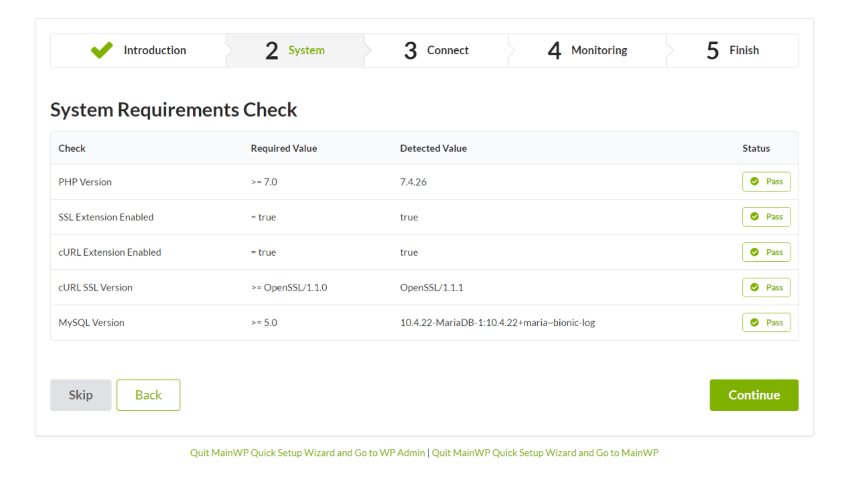Click the Status column header

tap(756, 149)
